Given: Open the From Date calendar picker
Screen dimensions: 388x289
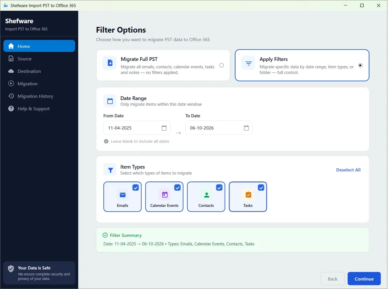Looking at the screenshot, I should (164, 128).
